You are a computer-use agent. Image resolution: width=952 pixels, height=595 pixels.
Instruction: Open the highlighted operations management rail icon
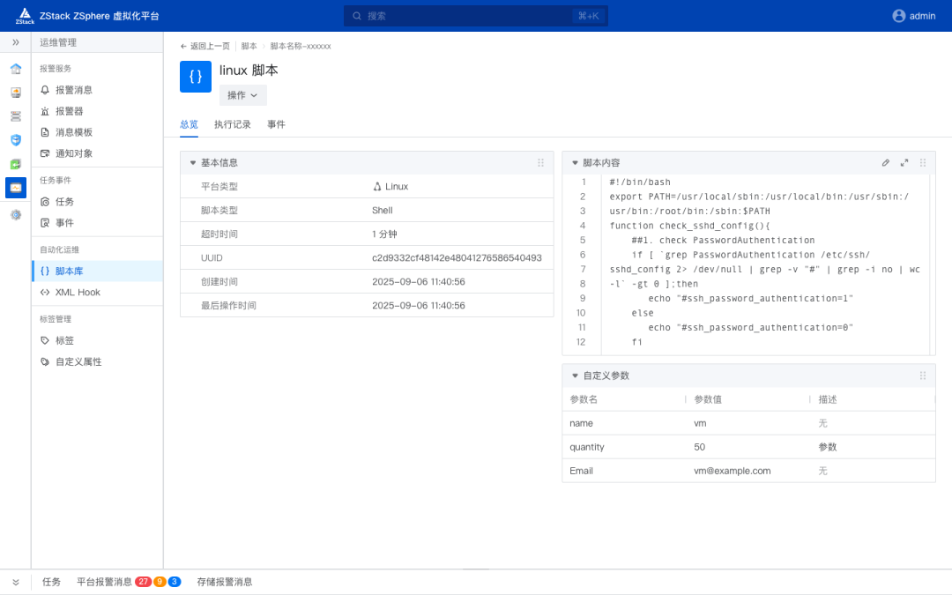(x=16, y=188)
